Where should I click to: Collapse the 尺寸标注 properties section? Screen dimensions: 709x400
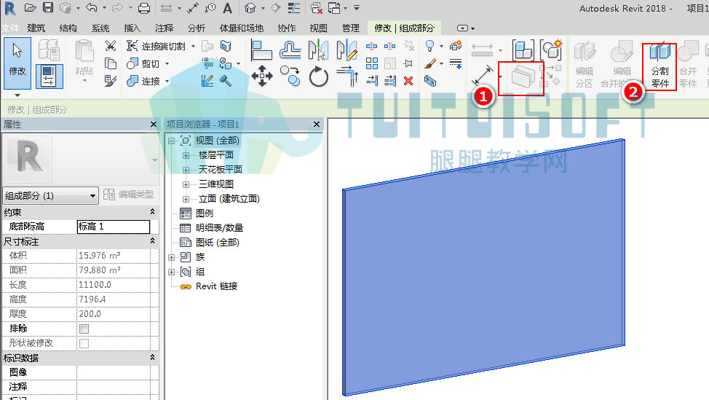(153, 241)
